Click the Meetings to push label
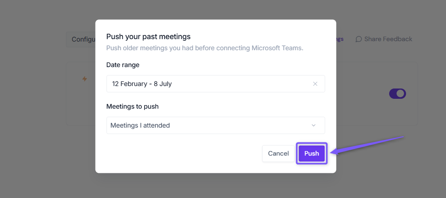The width and height of the screenshot is (446, 198). pos(133,106)
